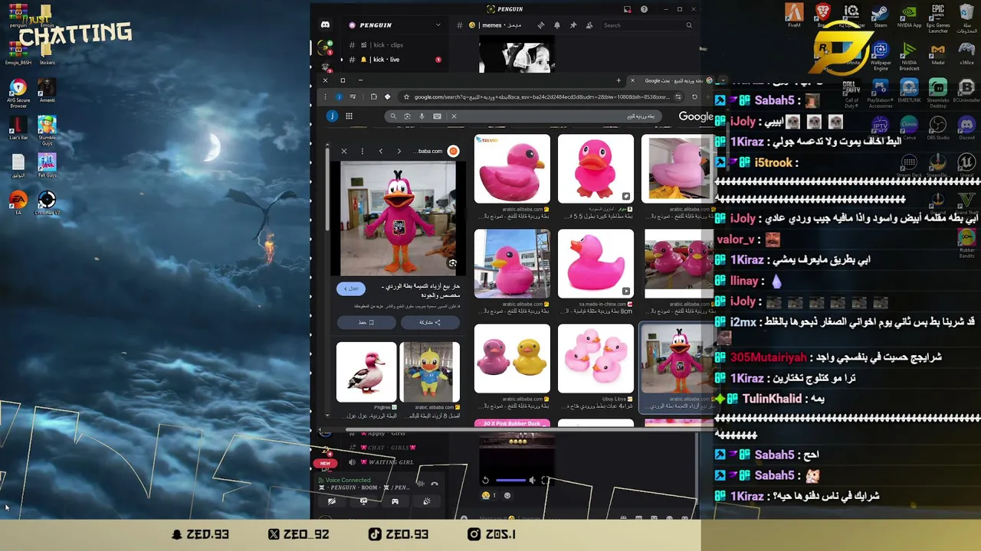The image size is (981, 551).
Task: Open notification settings bell in Discord header
Action: [556, 25]
